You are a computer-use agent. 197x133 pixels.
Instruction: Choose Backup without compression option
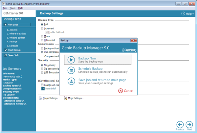pos(42,48)
